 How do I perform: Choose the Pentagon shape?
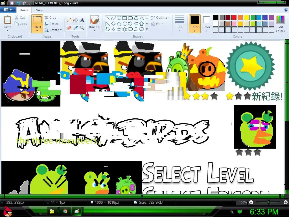119,24
